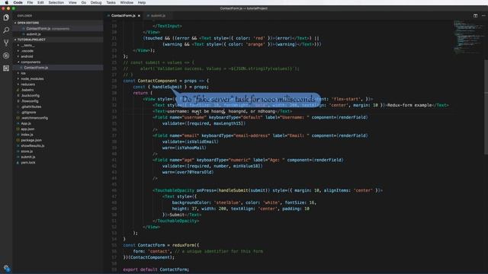
Task: Open the Apple menu
Action: point(7,2)
